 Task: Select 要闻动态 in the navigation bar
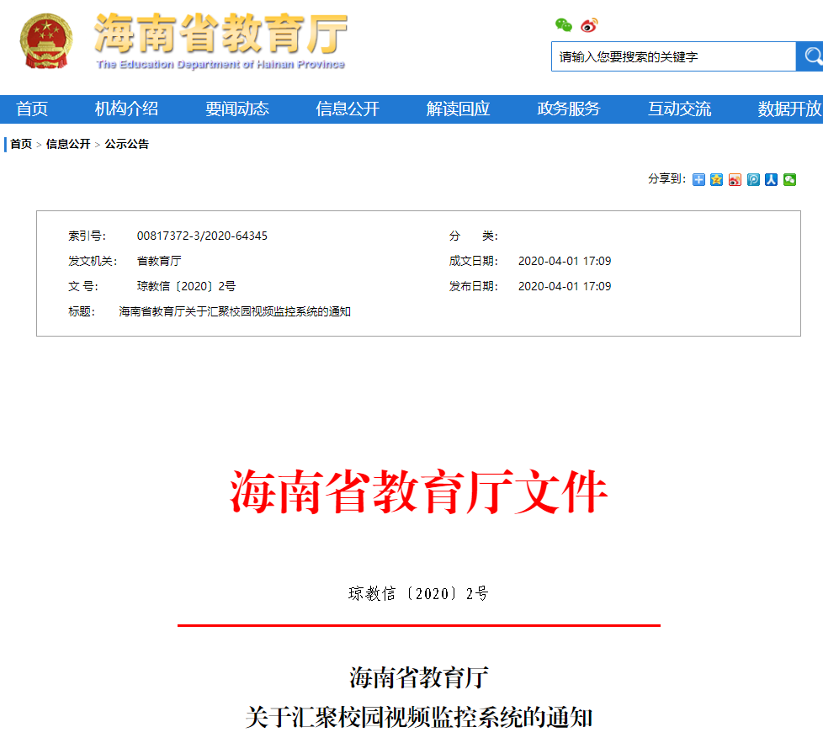[237, 109]
